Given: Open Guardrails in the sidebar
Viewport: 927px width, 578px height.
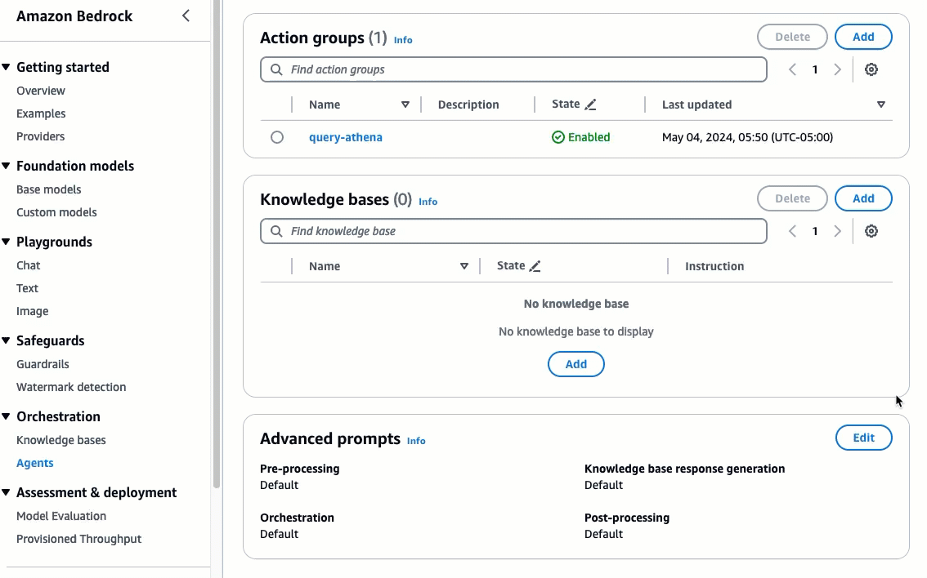Looking at the screenshot, I should pos(43,364).
